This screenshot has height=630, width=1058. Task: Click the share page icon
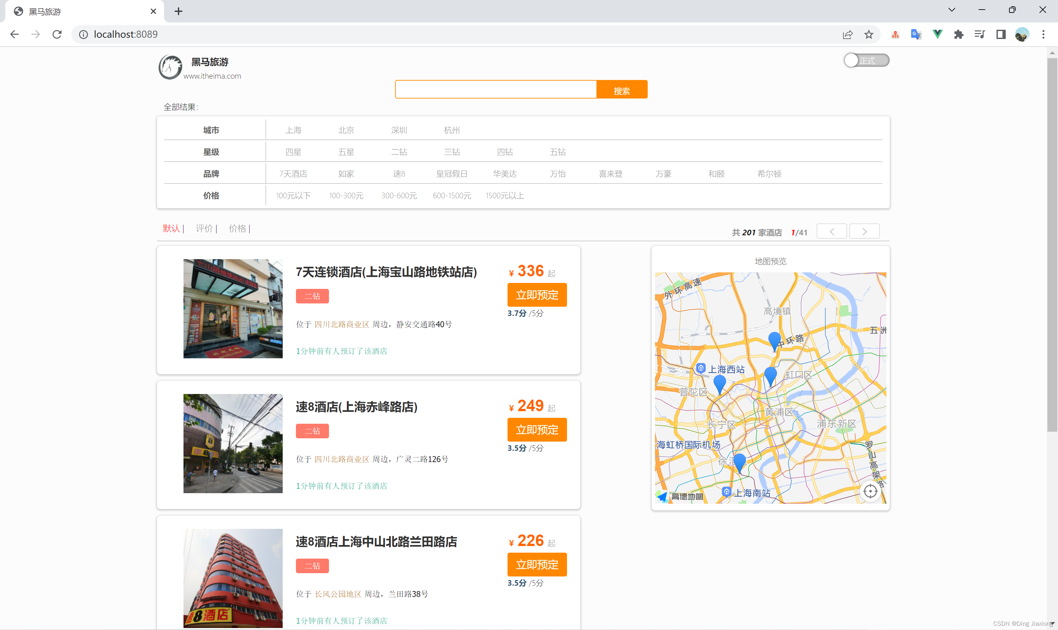847,34
